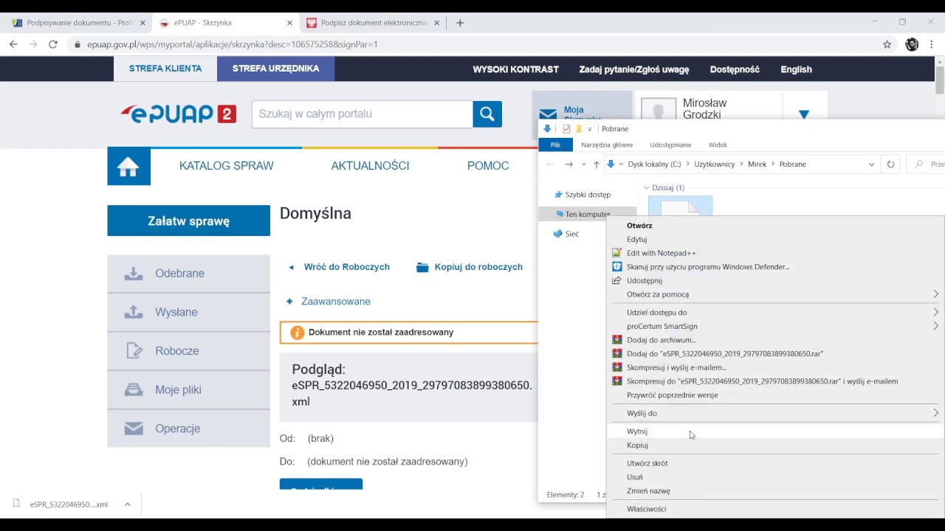Click the ePUAP2 logo

click(179, 114)
